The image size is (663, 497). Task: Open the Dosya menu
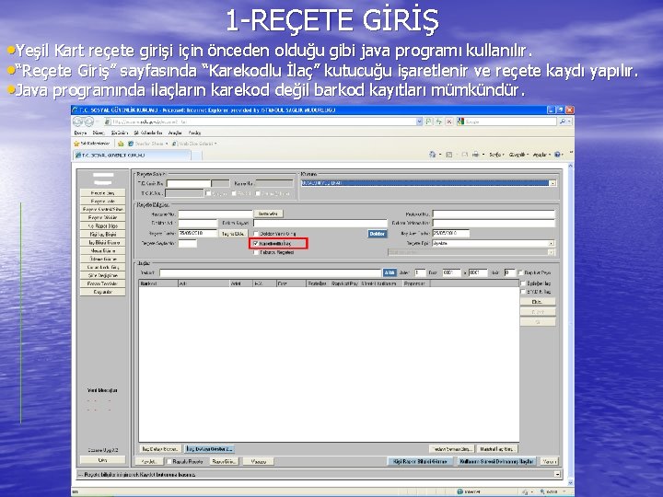pyautogui.click(x=80, y=133)
